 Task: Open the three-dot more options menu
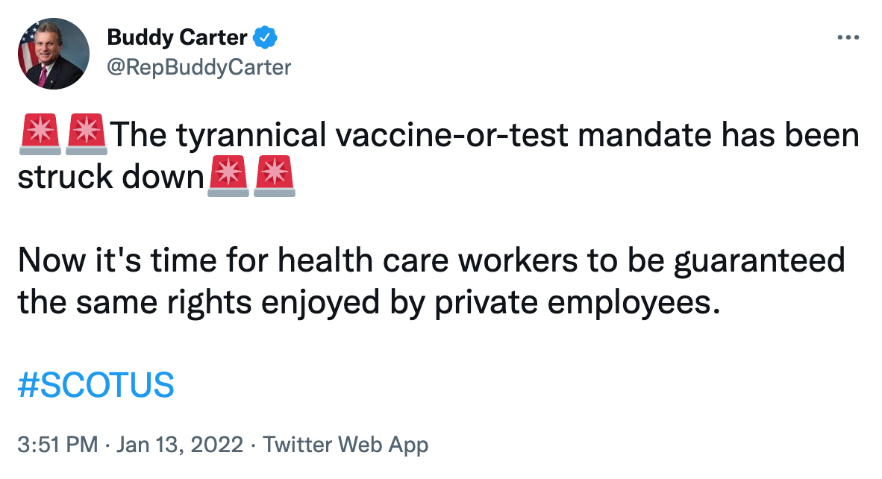click(x=849, y=37)
